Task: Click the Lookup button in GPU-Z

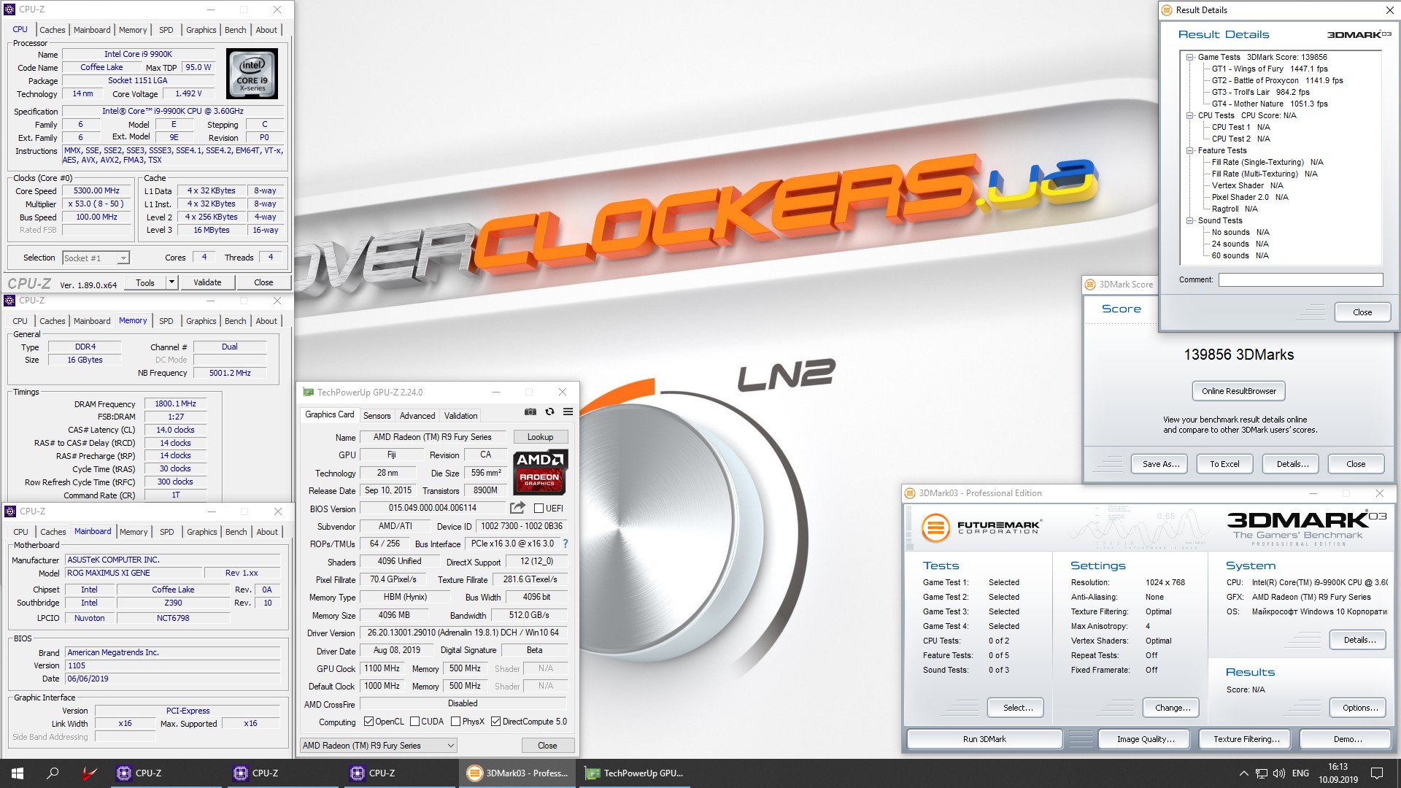Action: (541, 437)
